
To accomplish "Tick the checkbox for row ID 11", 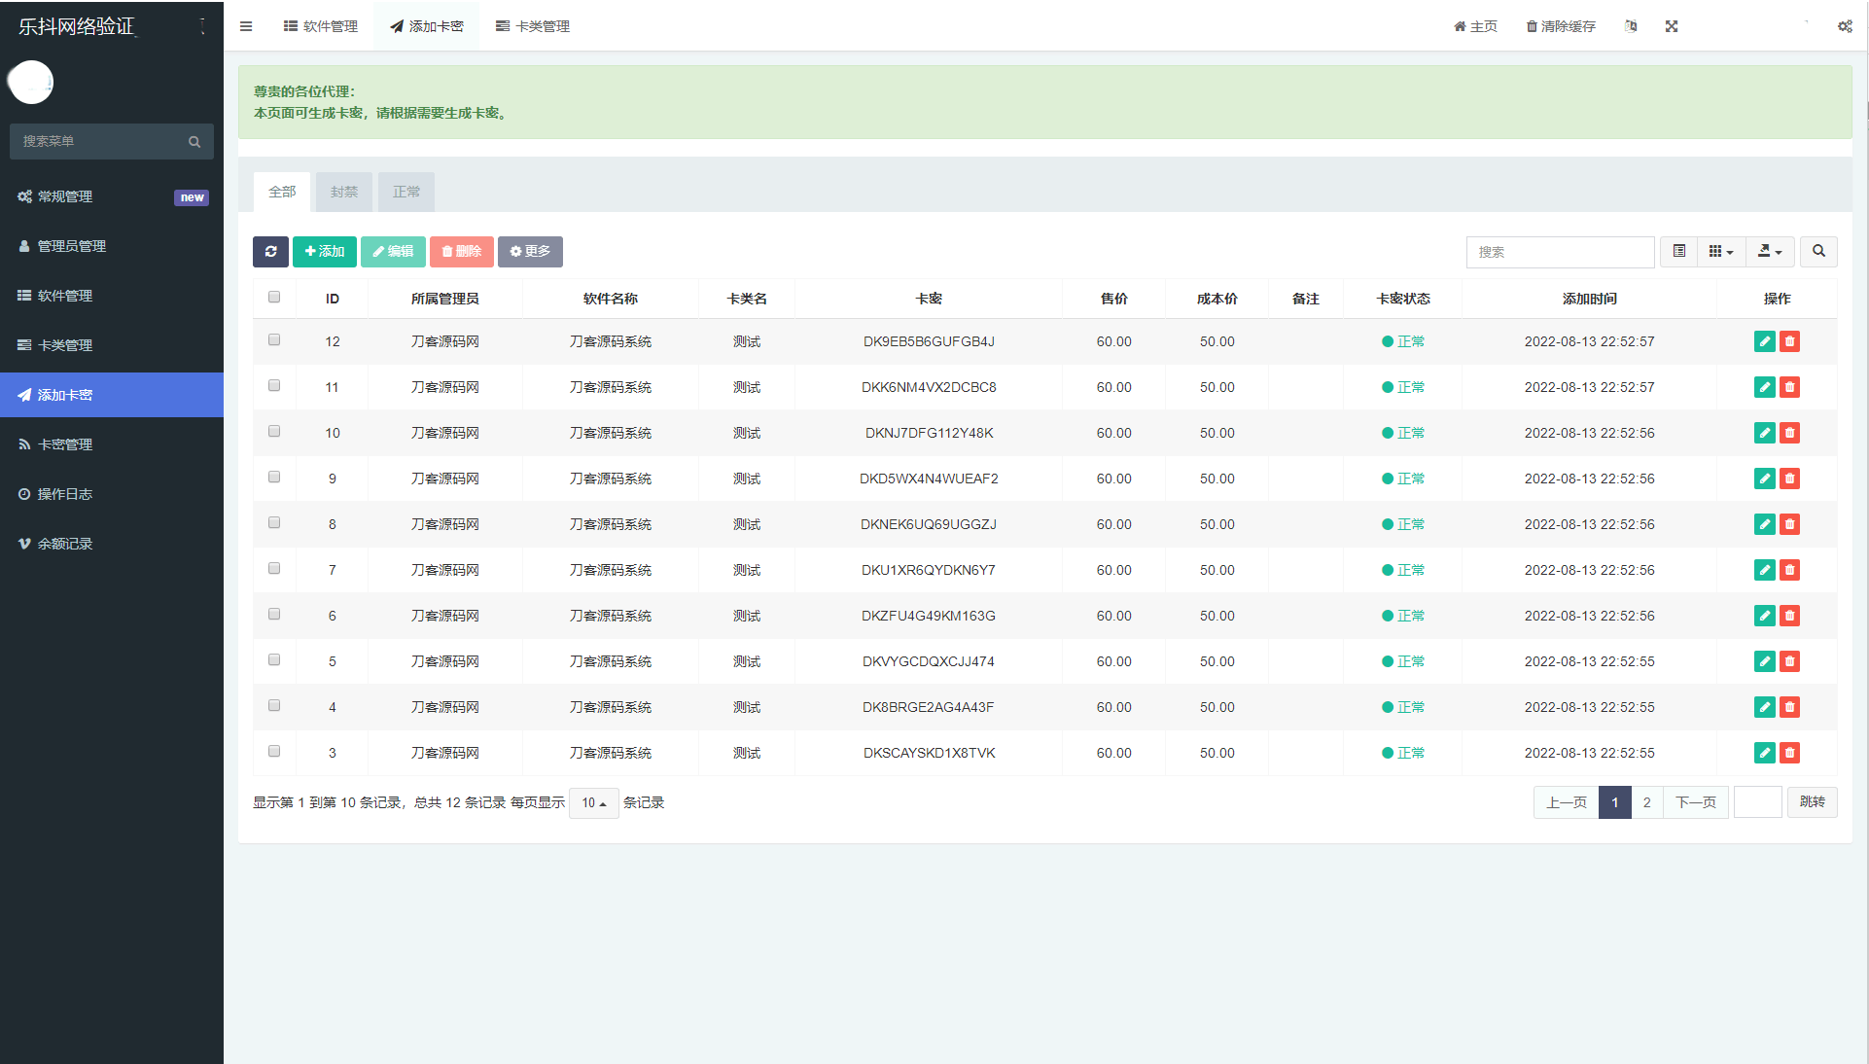I will pyautogui.click(x=274, y=386).
